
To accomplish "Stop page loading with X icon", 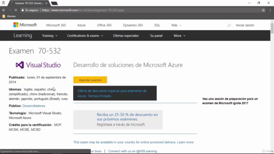I will (x=16, y=10).
